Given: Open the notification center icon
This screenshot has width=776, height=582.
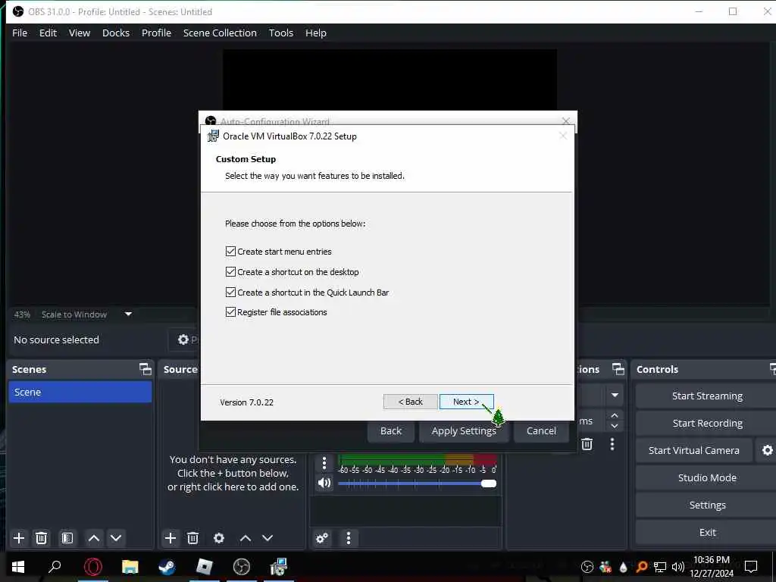Looking at the screenshot, I should 751,567.
